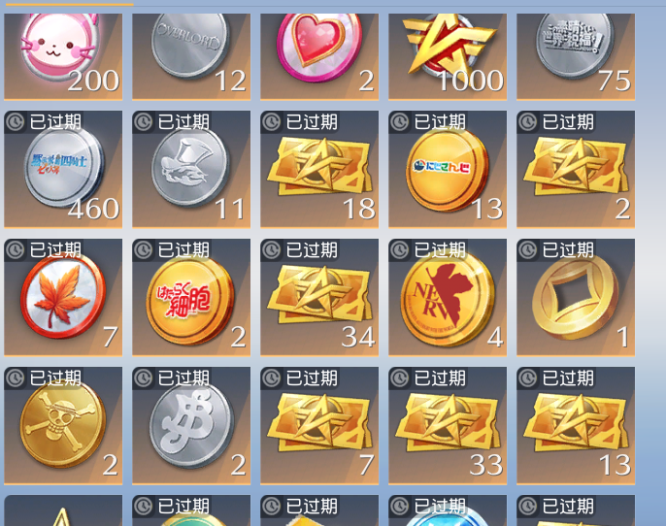Screen dimensions: 666x526
Task: Click the expired silver coin with 460
Action: pos(63,170)
